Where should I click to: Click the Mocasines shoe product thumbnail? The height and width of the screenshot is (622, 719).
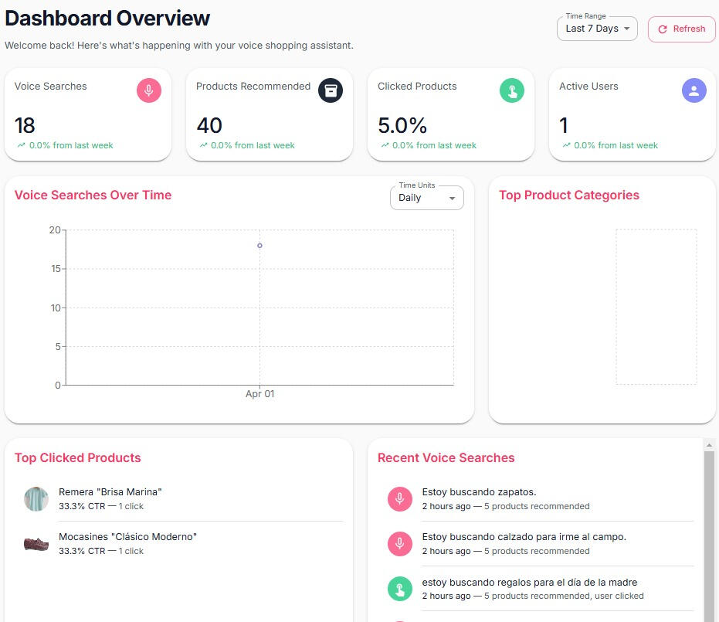pyautogui.click(x=36, y=544)
